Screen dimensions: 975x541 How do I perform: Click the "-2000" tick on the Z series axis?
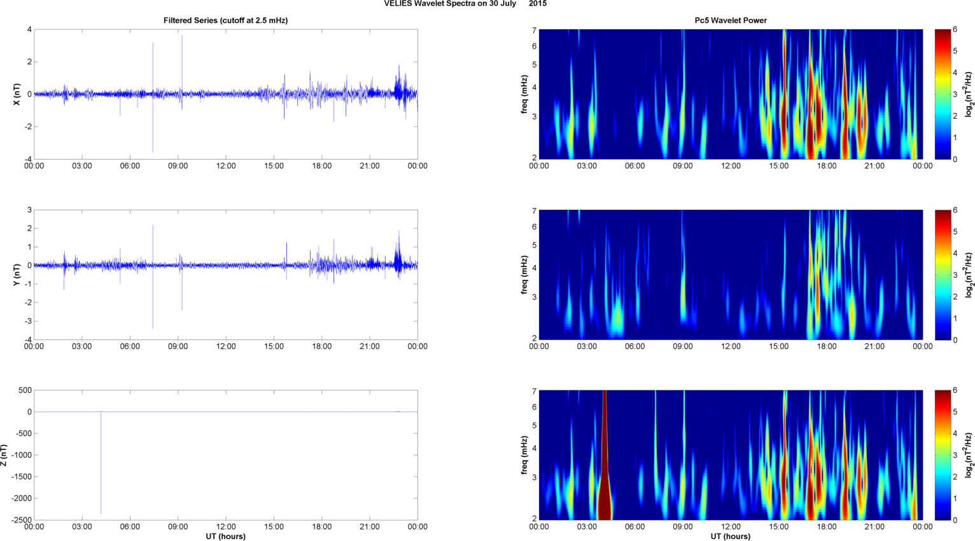21,498
